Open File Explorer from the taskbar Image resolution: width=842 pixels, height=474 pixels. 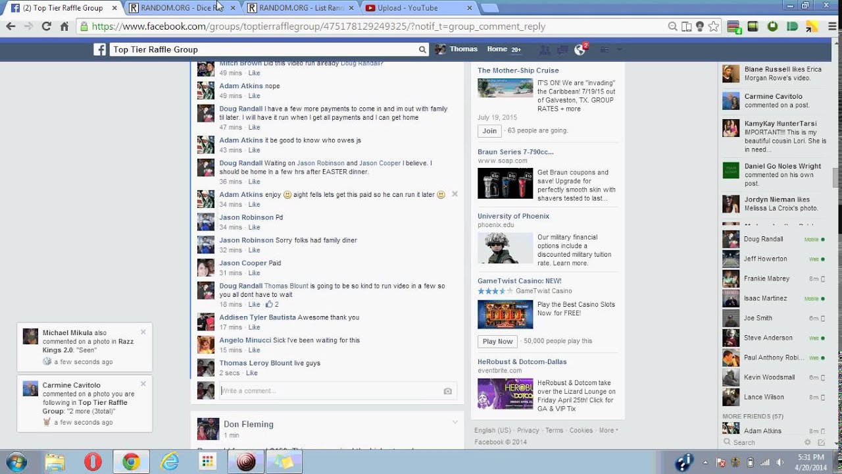55,462
